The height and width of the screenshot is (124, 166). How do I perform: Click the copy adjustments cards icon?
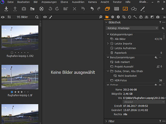(x=134, y=9)
